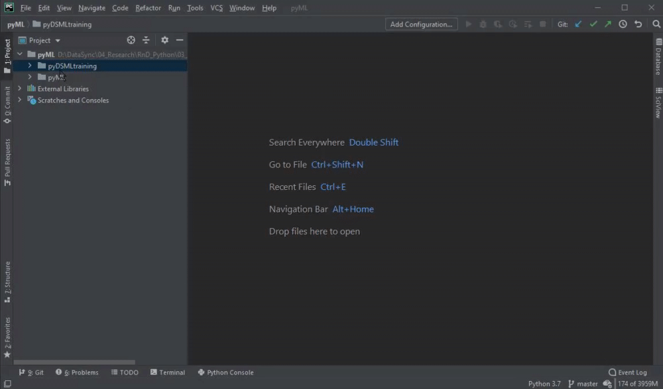663x389 pixels.
Task: Click the Stop square icon
Action: point(543,24)
